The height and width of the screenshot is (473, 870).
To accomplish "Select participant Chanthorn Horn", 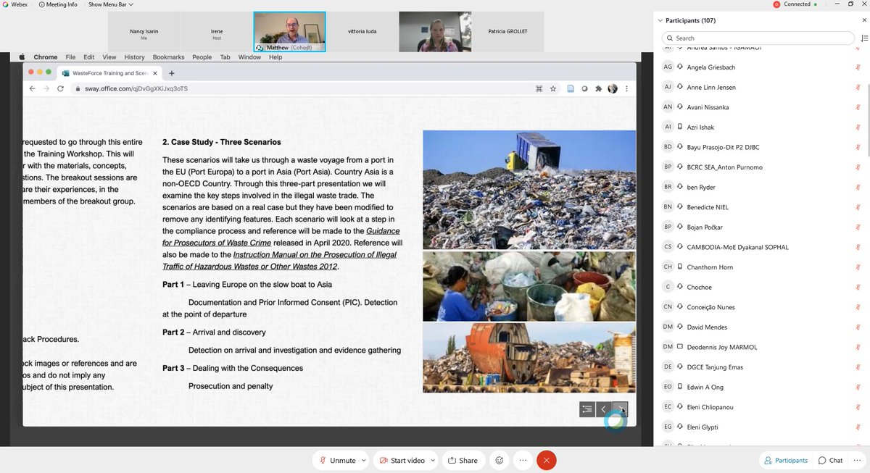I will 761,267.
